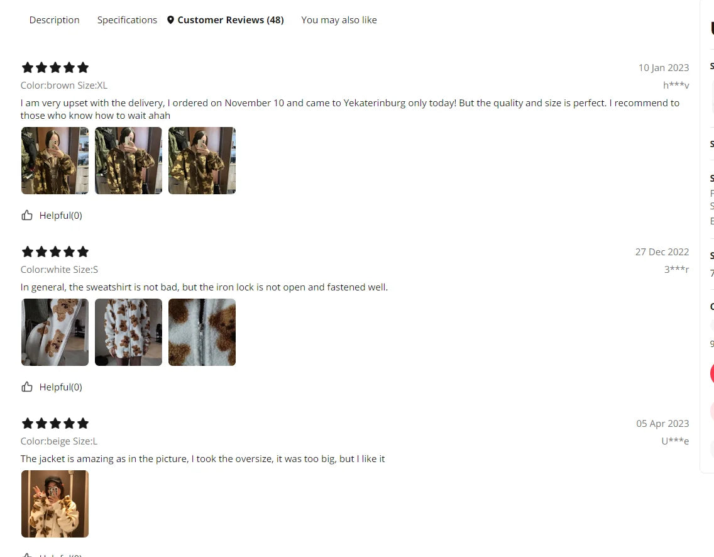The width and height of the screenshot is (714, 557).
Task: Rate stars of the 10 Jan 2023 review
Action: (55, 67)
